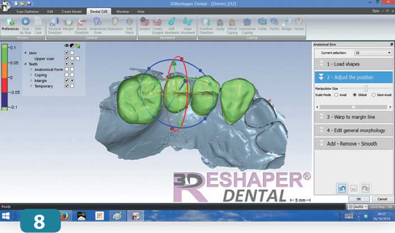Open the Window menu tab
Viewport: 395px width, 233px height.
click(123, 12)
